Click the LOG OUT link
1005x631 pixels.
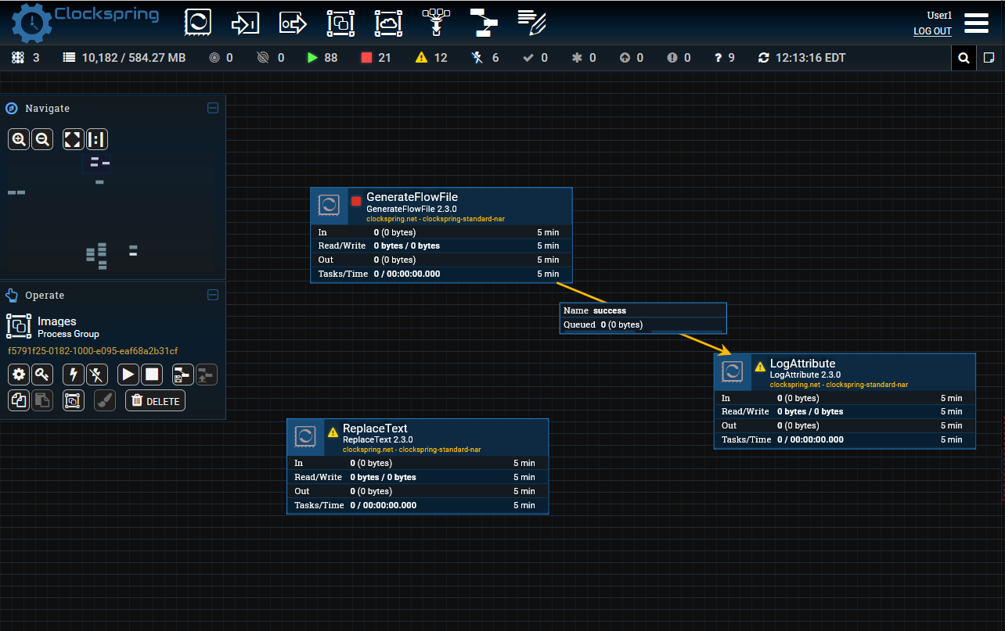pyautogui.click(x=932, y=31)
